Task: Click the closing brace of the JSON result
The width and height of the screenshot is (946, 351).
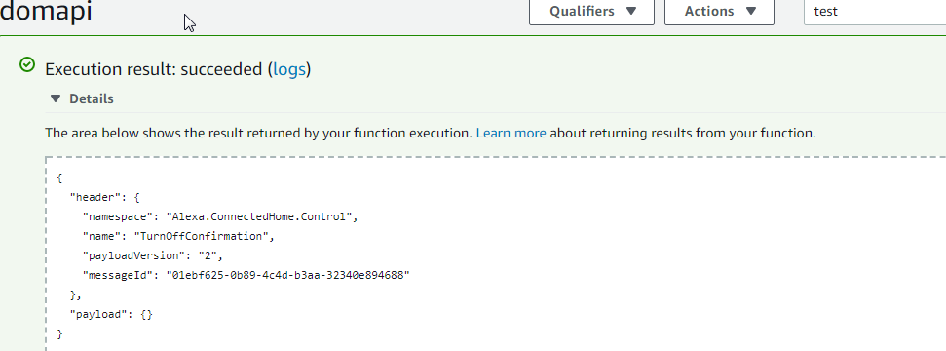Action: (59, 334)
